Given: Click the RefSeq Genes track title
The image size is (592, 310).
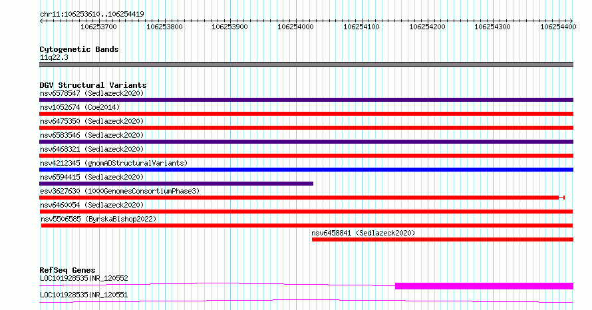Looking at the screenshot, I should pyautogui.click(x=67, y=270).
